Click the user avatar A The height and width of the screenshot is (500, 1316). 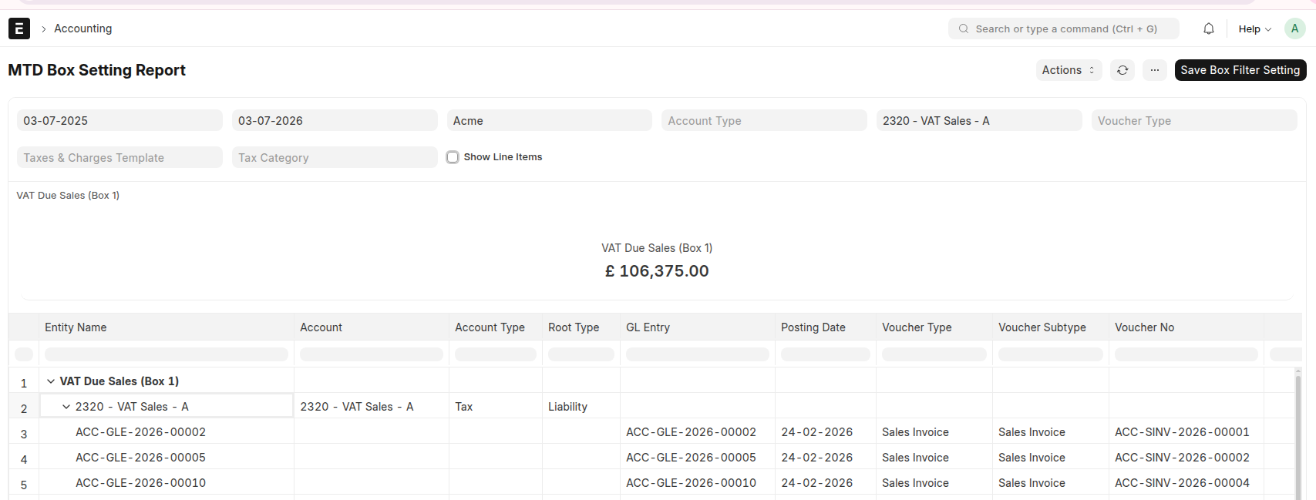pyautogui.click(x=1294, y=29)
